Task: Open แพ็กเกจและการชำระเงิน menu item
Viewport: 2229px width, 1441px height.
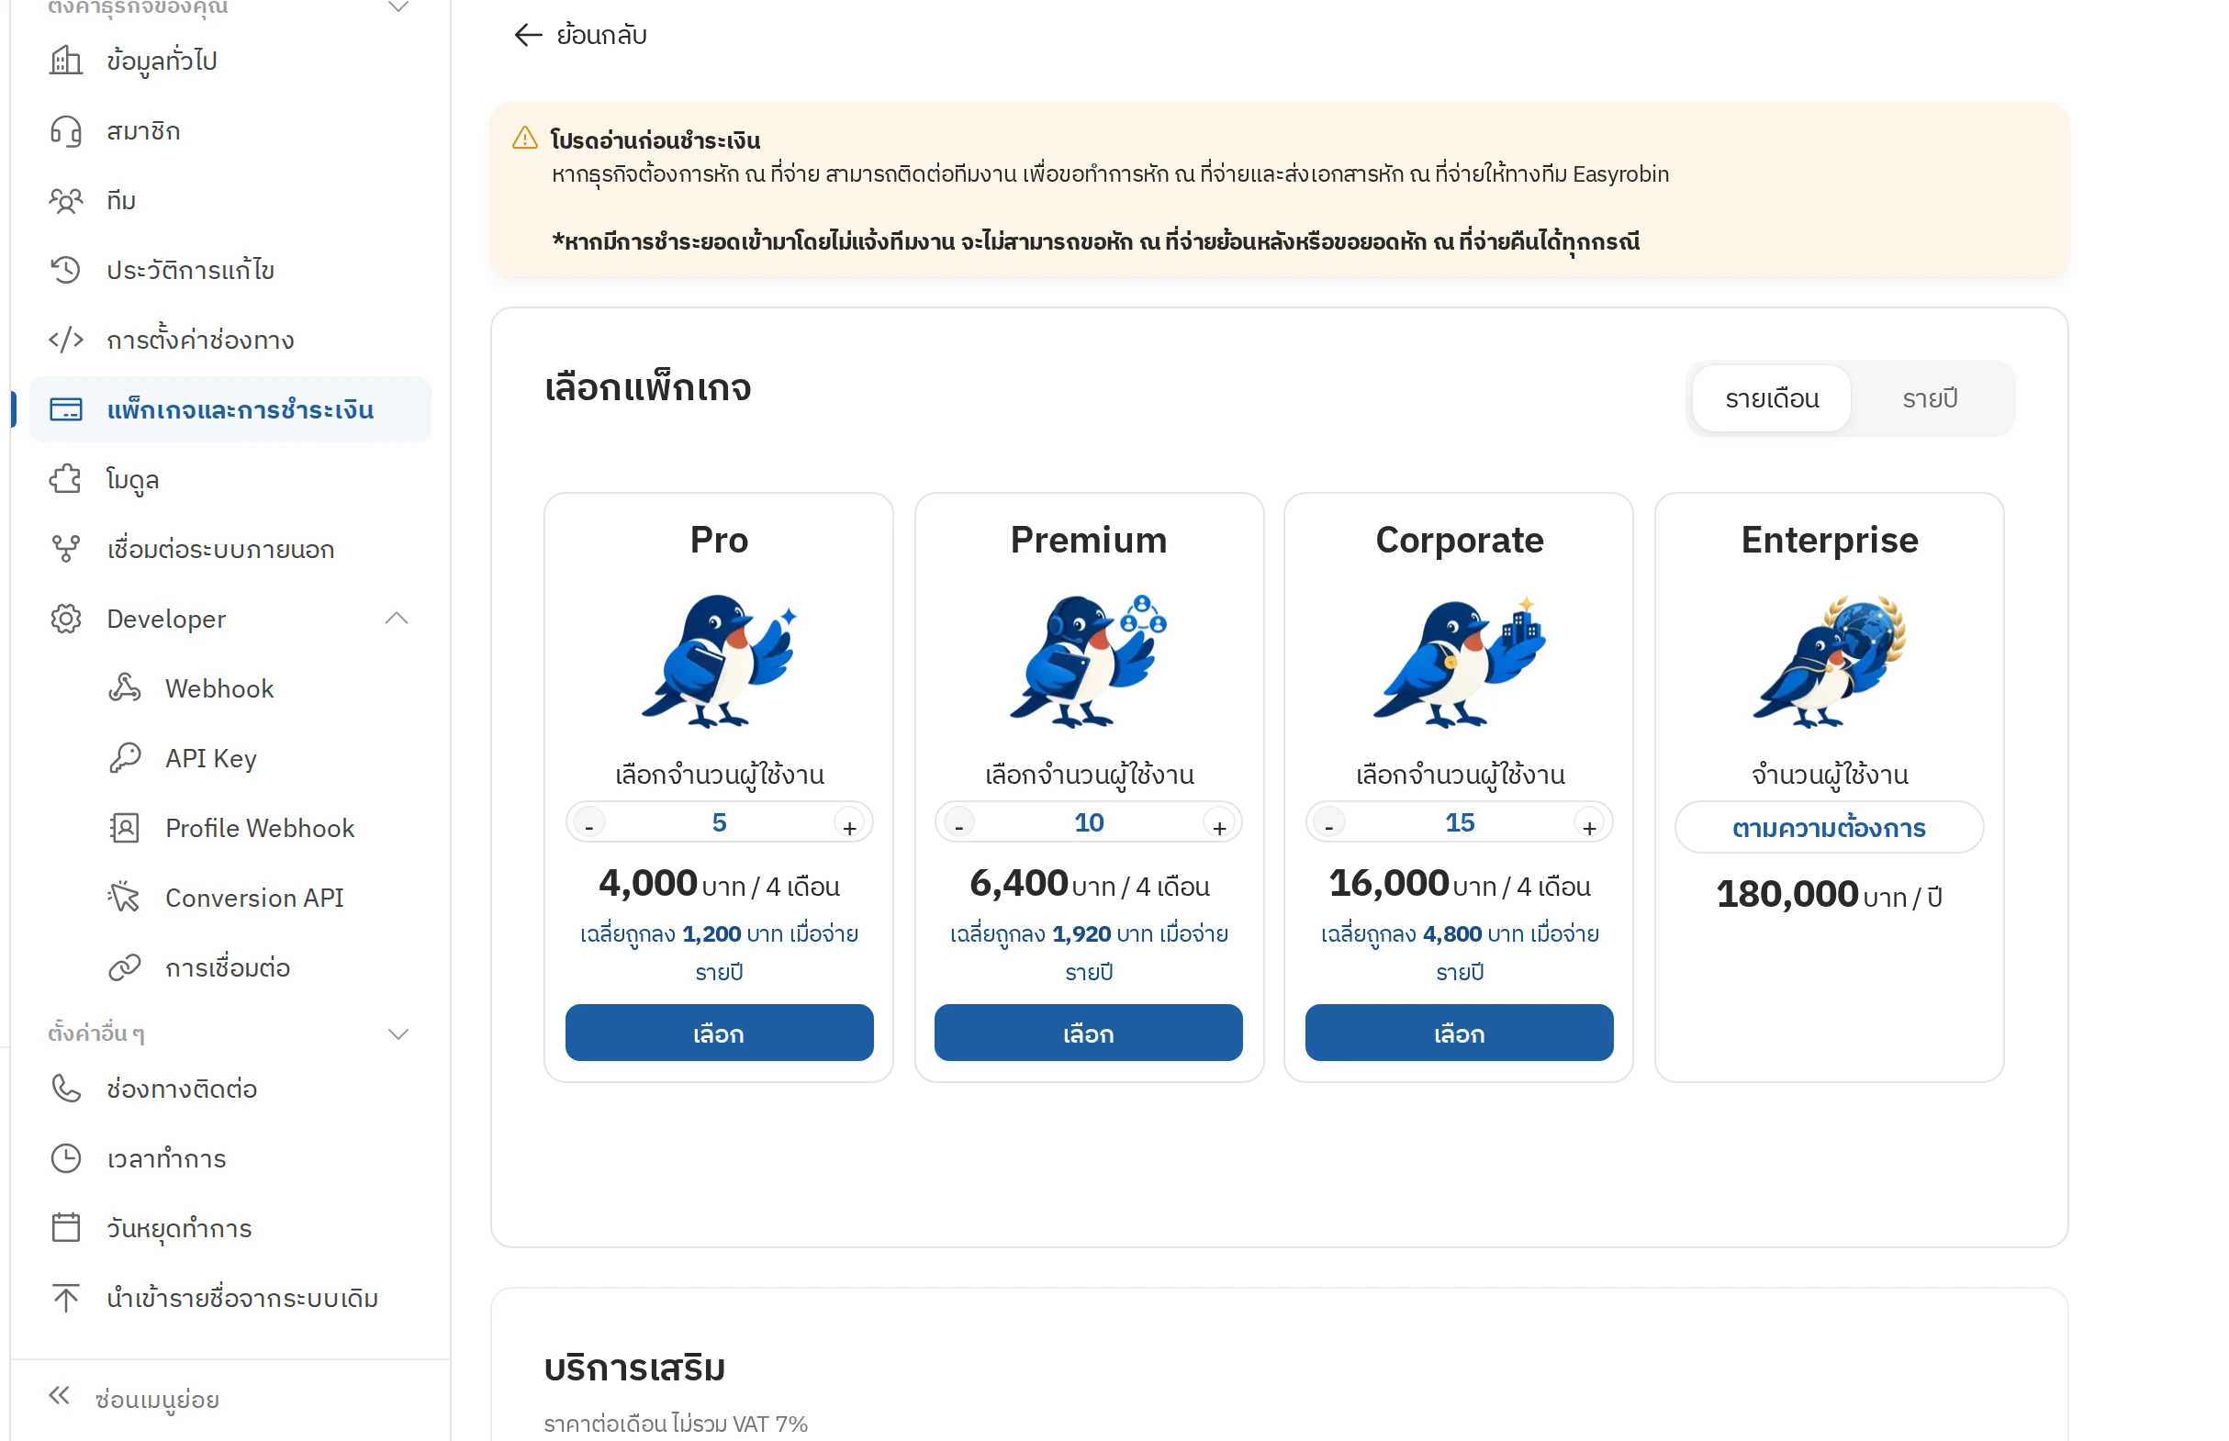Action: point(230,410)
